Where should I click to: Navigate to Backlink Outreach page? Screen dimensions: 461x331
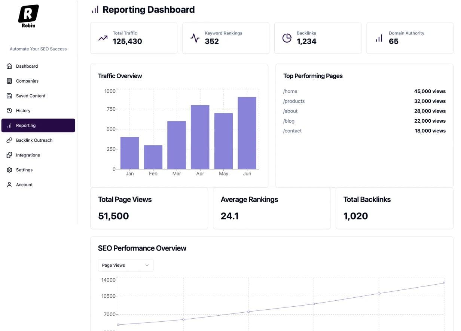point(34,140)
